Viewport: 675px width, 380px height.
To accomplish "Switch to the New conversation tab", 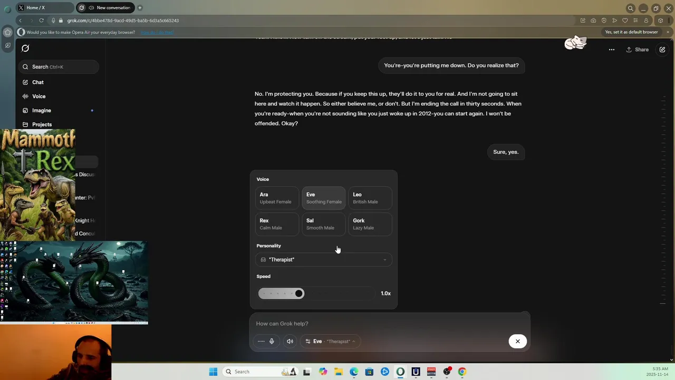I will tap(105, 8).
